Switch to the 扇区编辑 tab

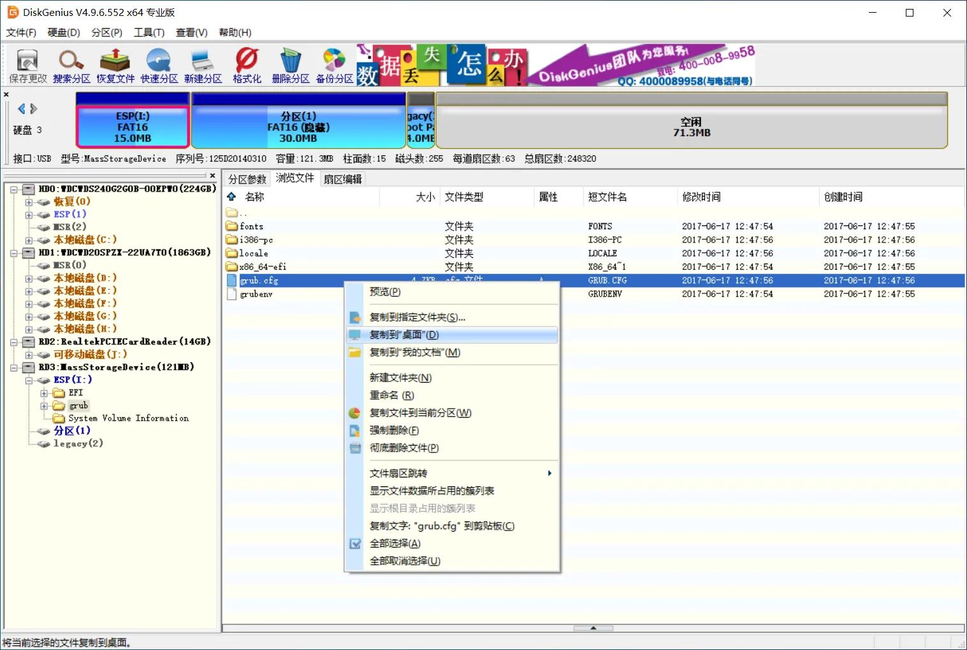point(342,178)
